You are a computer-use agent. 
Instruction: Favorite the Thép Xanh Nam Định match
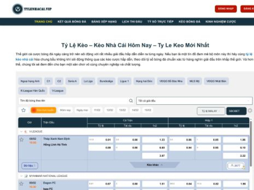tap(22, 140)
